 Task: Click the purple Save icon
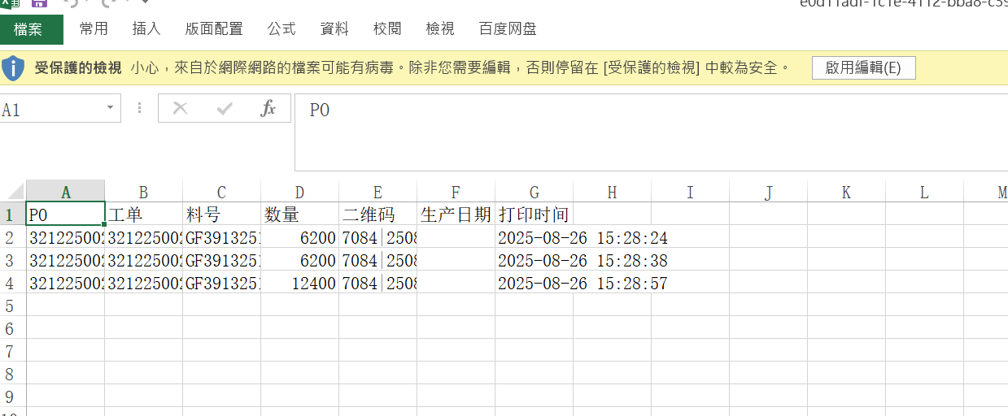tap(38, 3)
